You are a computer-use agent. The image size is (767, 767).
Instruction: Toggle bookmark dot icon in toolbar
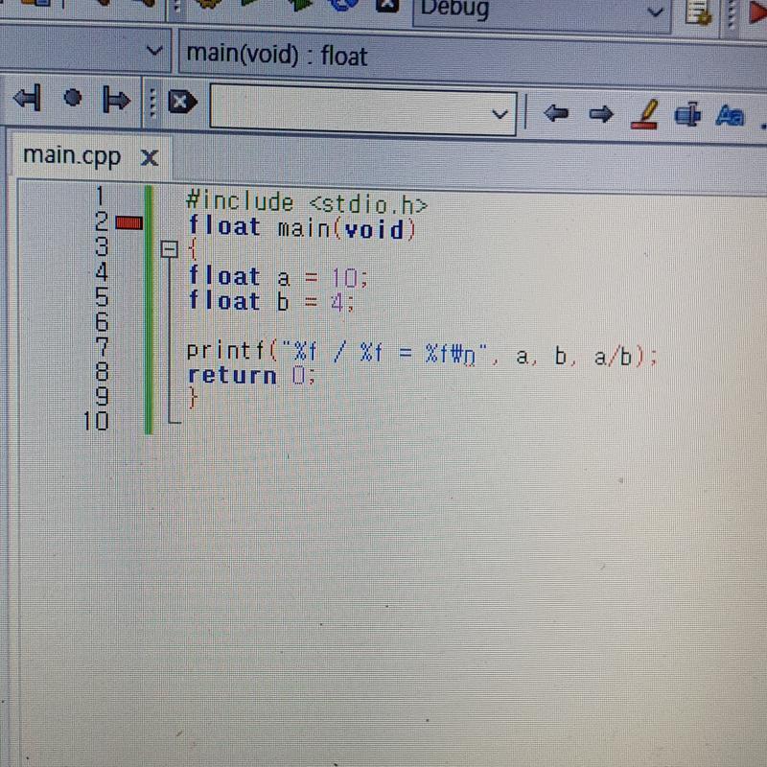coord(73,98)
